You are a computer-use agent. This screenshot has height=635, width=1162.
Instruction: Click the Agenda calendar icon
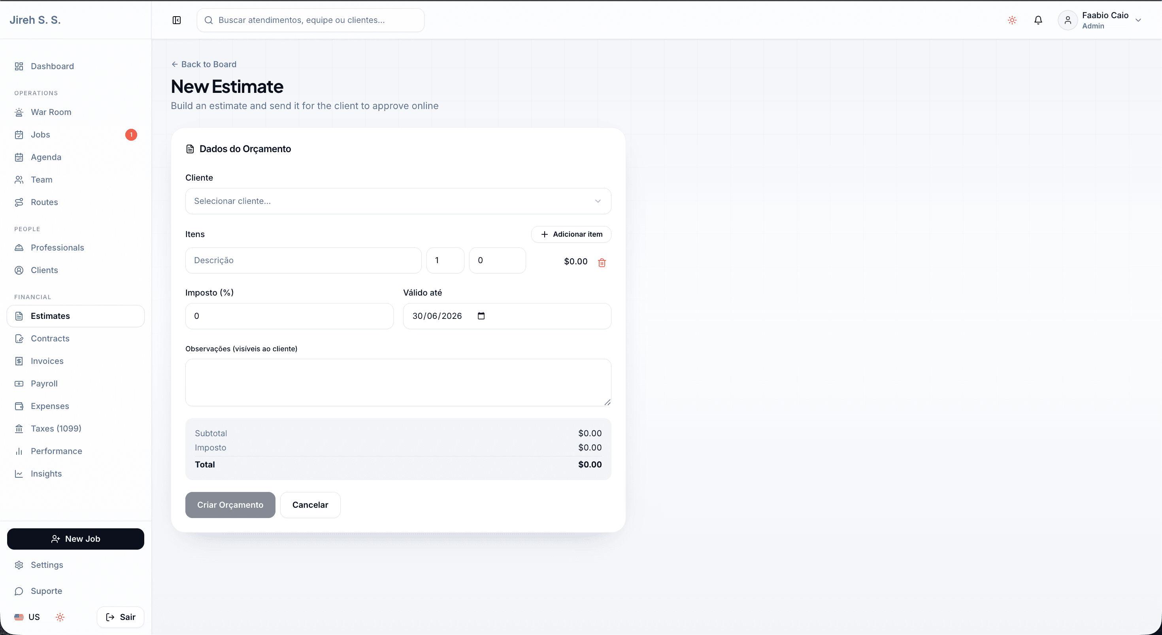[x=19, y=157]
